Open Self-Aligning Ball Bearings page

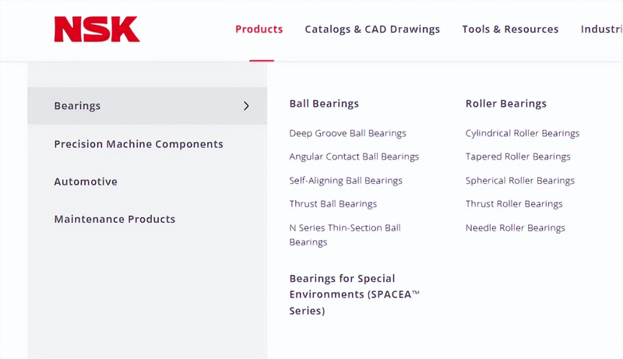(x=346, y=181)
